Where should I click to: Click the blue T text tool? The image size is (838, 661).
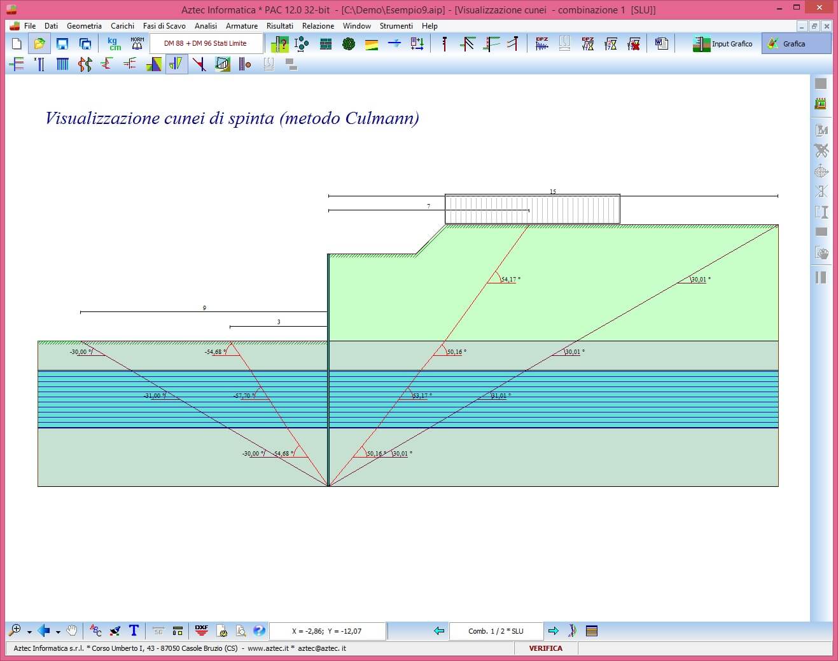pos(134,630)
